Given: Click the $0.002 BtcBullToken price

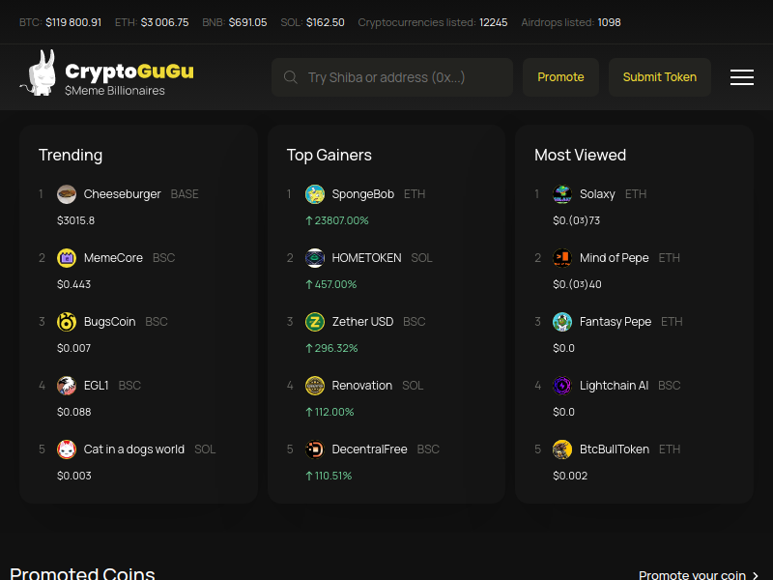Looking at the screenshot, I should tap(570, 476).
